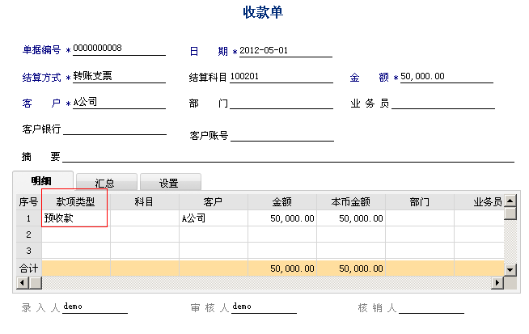Select the 预收款 cell in row 1
529x334 pixels.
76,218
